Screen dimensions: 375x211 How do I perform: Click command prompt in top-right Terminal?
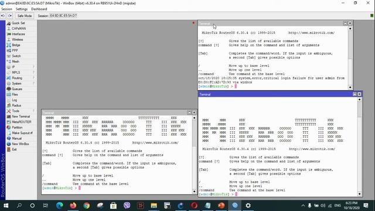(217, 86)
